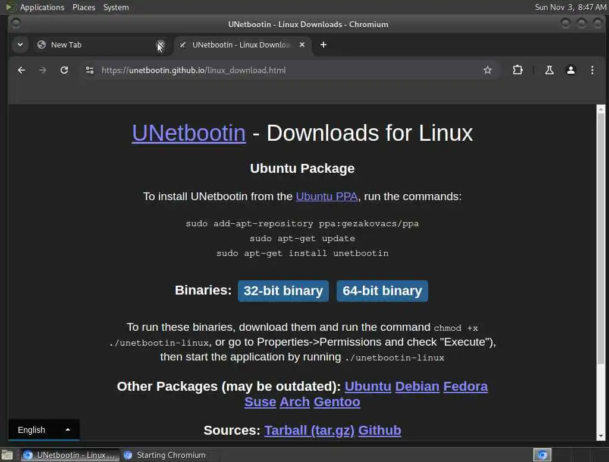Open the System menu
The image size is (609, 462).
click(116, 7)
